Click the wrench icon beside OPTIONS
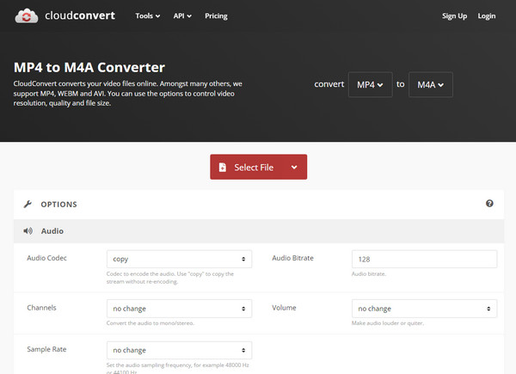 tap(28, 204)
